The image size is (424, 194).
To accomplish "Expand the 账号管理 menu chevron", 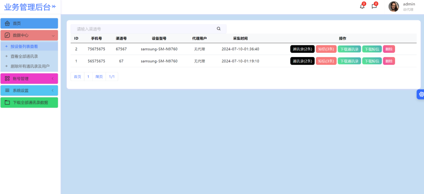I will 53,79.
